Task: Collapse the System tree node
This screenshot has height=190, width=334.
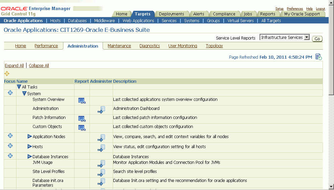Action: pyautogui.click(x=24, y=93)
